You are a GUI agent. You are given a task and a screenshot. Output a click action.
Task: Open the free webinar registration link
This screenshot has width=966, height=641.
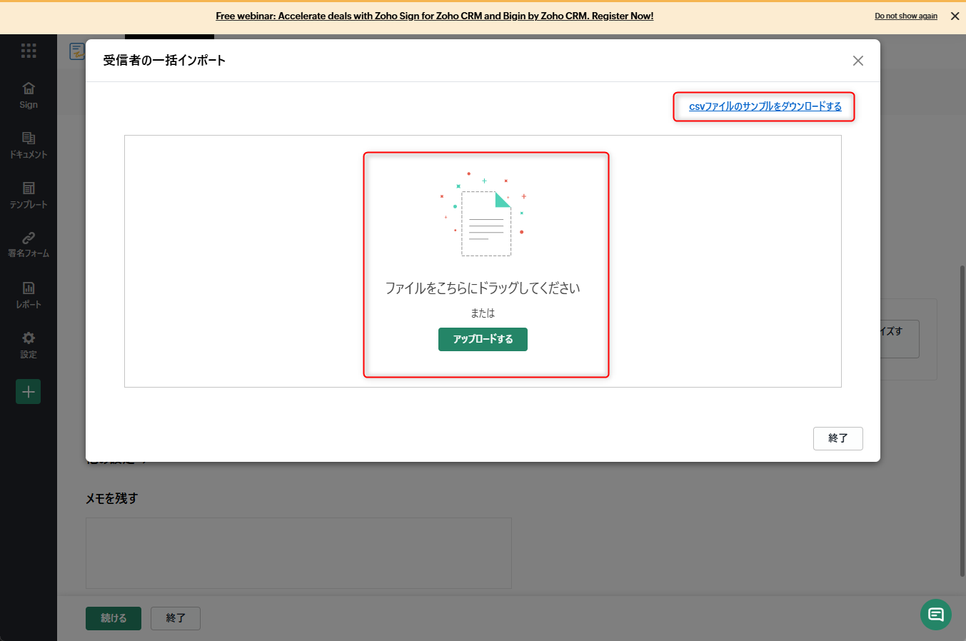pyautogui.click(x=434, y=16)
